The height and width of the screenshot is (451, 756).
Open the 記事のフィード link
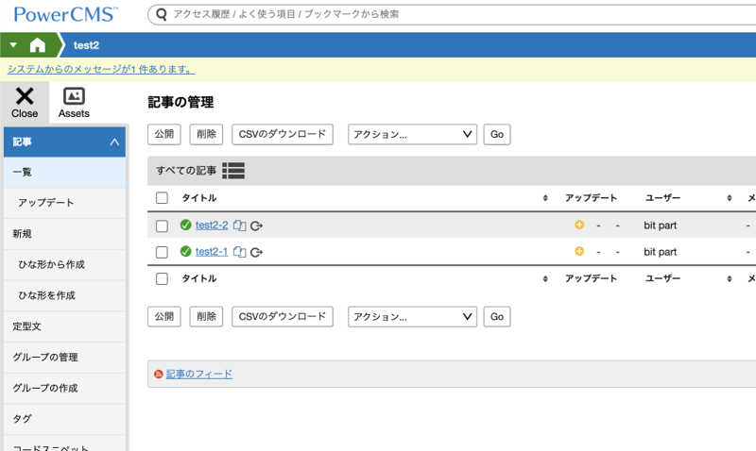[199, 374]
